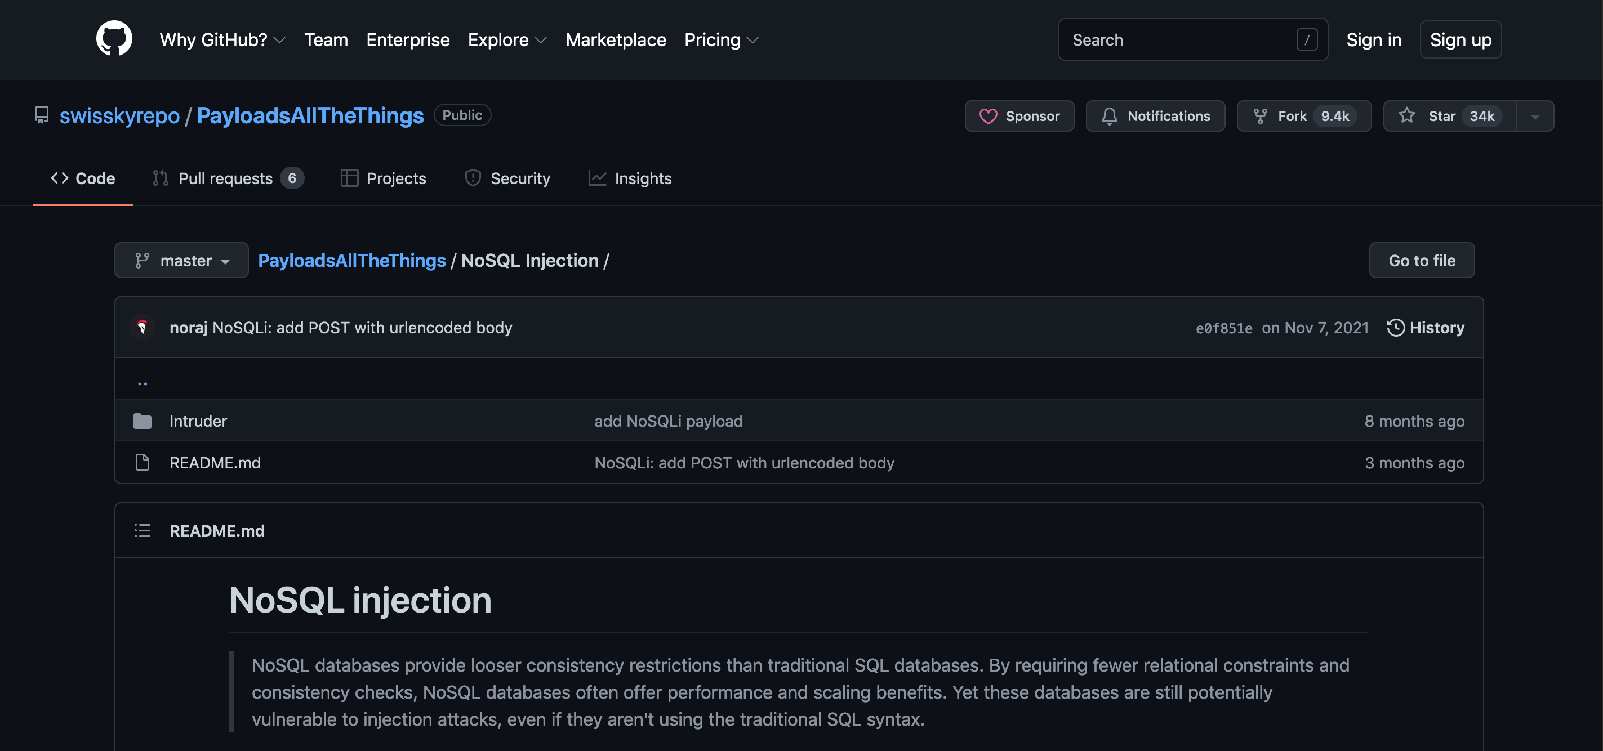The height and width of the screenshot is (751, 1603).
Task: Open the swisskyrepo owner link
Action: tap(119, 116)
